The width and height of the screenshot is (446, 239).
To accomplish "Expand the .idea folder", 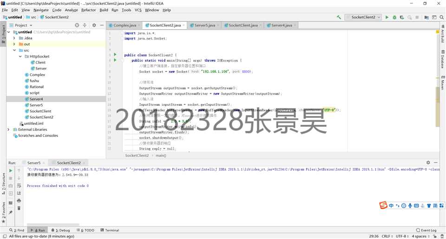I will (14, 38).
